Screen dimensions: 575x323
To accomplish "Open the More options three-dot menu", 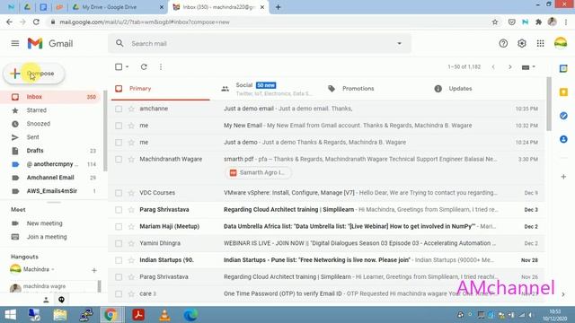I will (161, 66).
